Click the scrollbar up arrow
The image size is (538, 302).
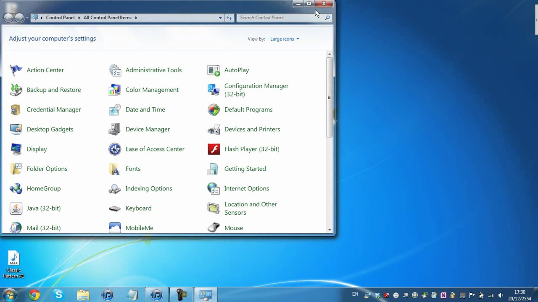330,54
